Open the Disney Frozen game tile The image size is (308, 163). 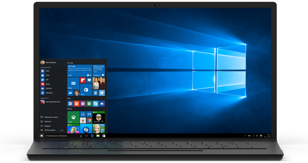pos(99,128)
